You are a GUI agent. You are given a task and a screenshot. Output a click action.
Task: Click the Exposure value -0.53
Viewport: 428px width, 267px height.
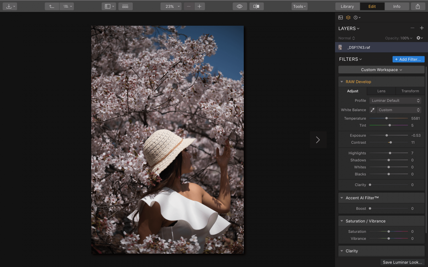point(416,136)
